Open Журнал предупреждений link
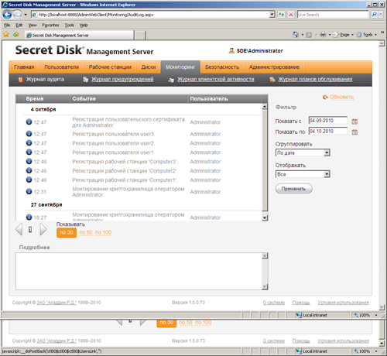The image size is (387, 356). [x=122, y=80]
